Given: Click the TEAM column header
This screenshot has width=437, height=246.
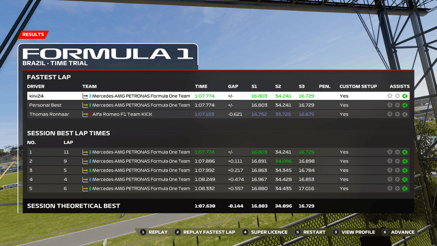Looking at the screenshot, I should tap(90, 86).
